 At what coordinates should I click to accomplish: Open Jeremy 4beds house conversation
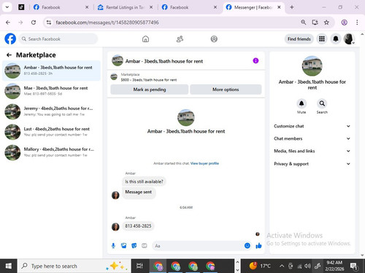[x=51, y=111]
